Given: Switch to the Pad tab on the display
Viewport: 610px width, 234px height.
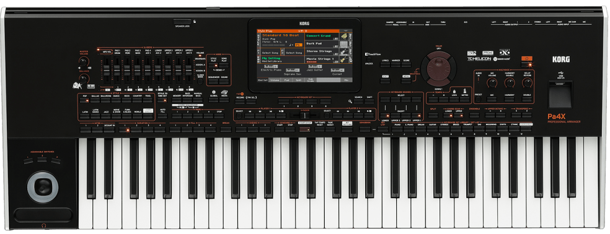Looking at the screenshot, I should coord(287,80).
